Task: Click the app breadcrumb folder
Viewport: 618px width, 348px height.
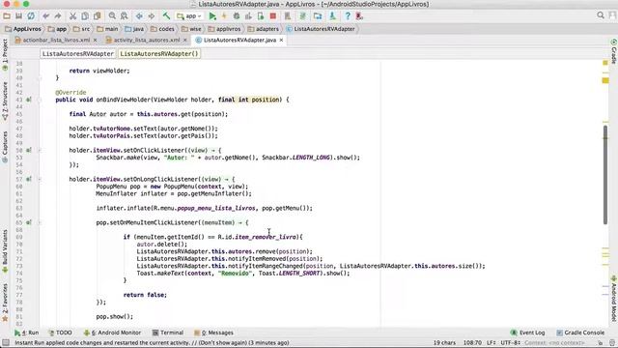Action: 57,29
